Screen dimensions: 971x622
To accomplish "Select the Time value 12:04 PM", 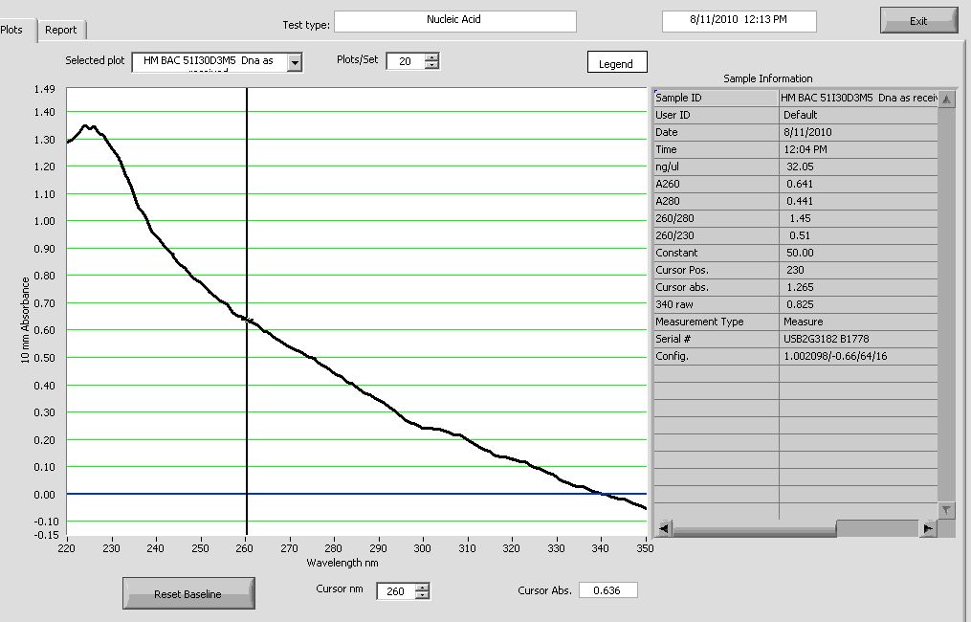I will pyautogui.click(x=858, y=149).
